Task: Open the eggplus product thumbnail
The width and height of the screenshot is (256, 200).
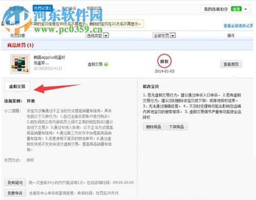Action: pos(20,64)
